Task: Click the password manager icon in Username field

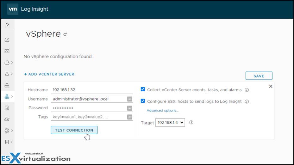Action: 129,99
